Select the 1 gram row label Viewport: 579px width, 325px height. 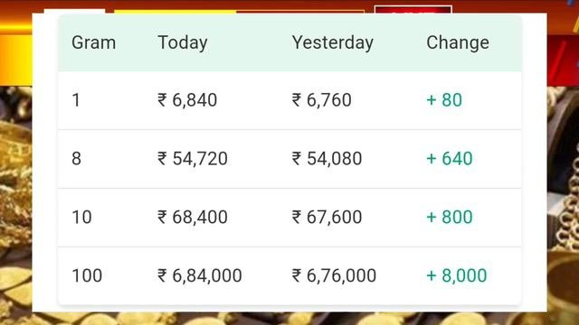pyautogui.click(x=76, y=100)
